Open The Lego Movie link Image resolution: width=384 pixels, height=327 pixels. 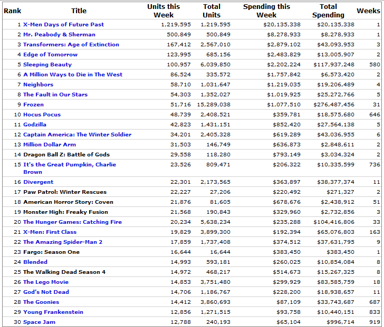click(x=45, y=282)
